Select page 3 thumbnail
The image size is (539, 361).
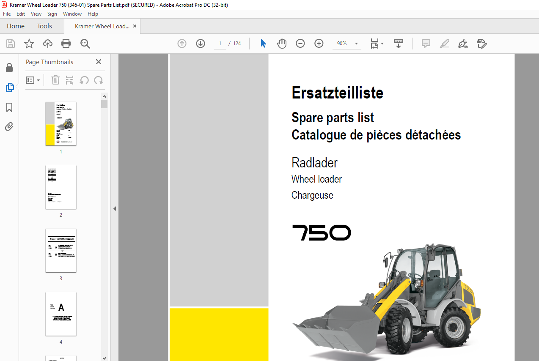61,250
